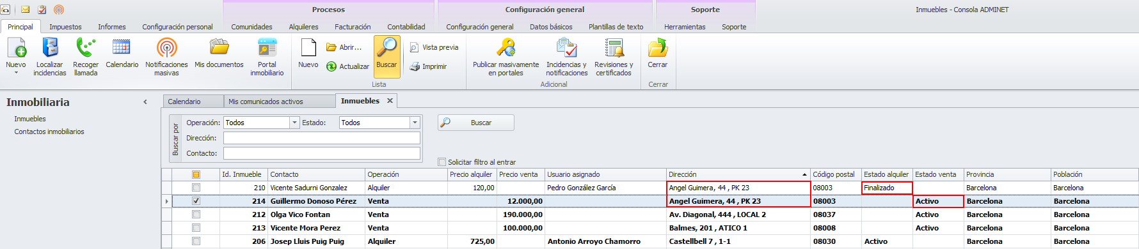
Task: Open Comunidades ribbon tab
Action: [x=251, y=27]
